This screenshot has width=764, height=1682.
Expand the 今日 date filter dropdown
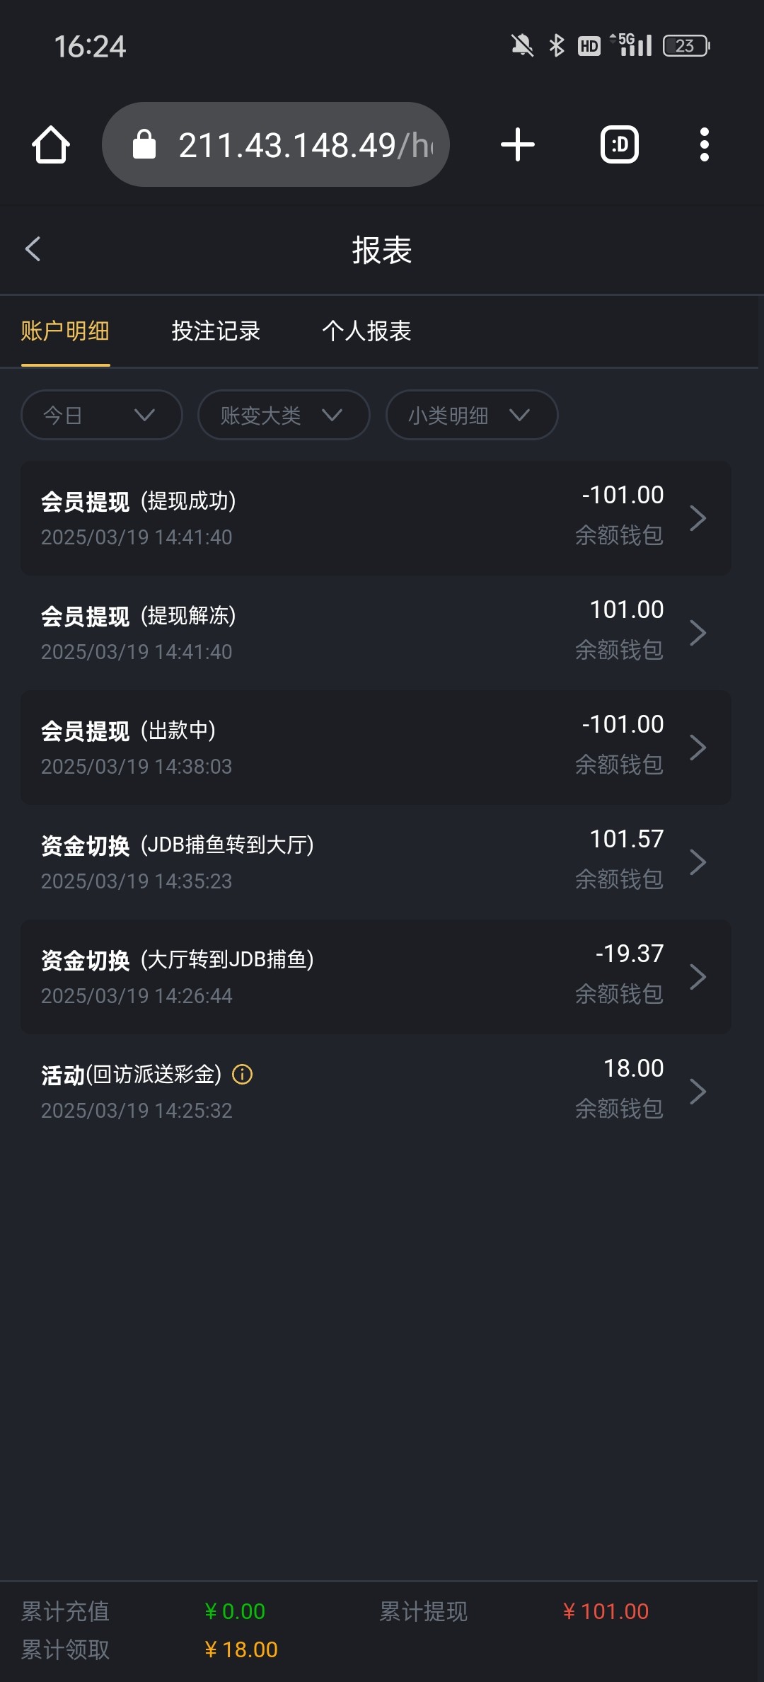tap(102, 415)
